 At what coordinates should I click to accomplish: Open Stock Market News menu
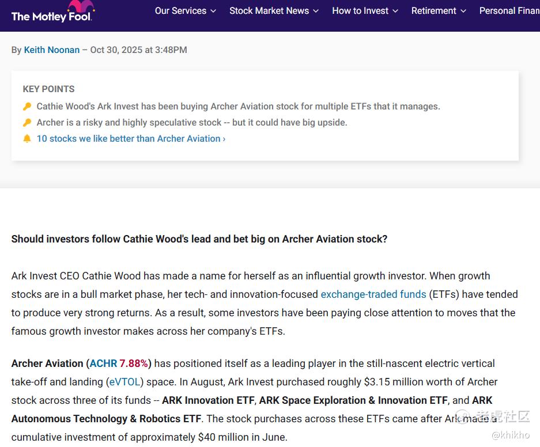point(269,11)
